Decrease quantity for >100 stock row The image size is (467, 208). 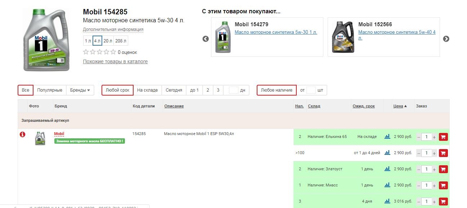pos(419,153)
